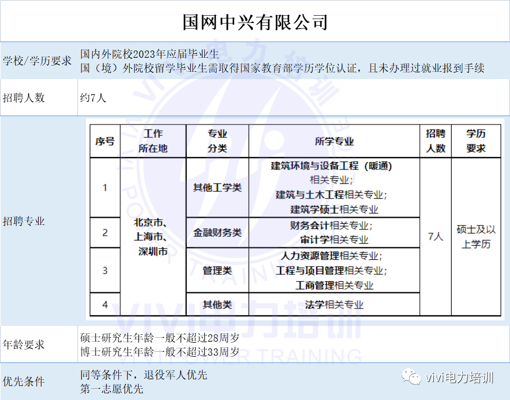Click 建筑与土木工程相关专业 text

tap(332, 195)
